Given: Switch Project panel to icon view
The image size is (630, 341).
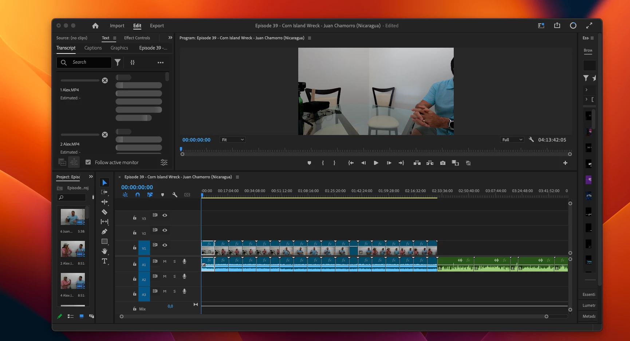Looking at the screenshot, I should point(82,316).
